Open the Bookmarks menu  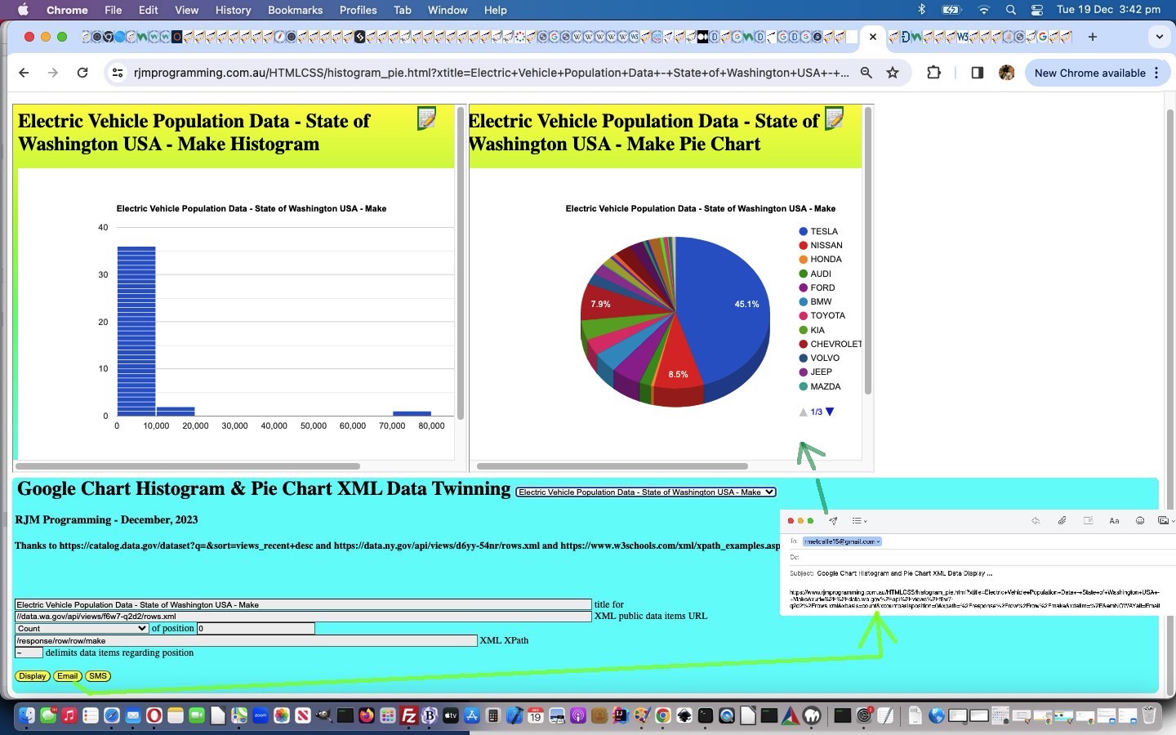pyautogui.click(x=295, y=10)
